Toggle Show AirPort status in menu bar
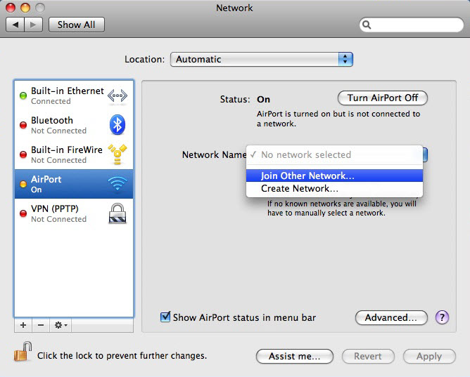The height and width of the screenshot is (377, 470). pyautogui.click(x=166, y=317)
